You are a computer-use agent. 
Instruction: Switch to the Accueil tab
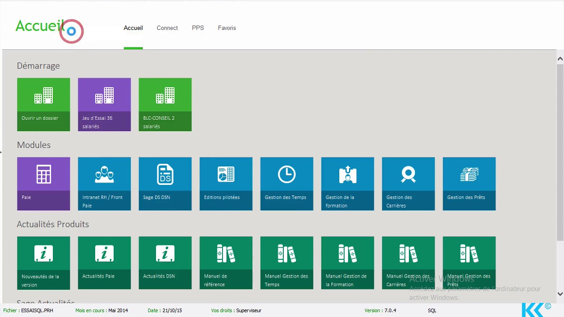[x=133, y=28]
